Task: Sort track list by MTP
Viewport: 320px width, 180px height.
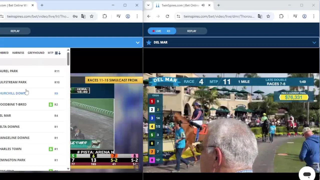Action: 51,53
